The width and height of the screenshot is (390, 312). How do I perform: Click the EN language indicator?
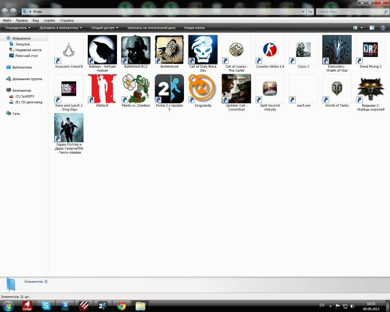[x=322, y=306]
